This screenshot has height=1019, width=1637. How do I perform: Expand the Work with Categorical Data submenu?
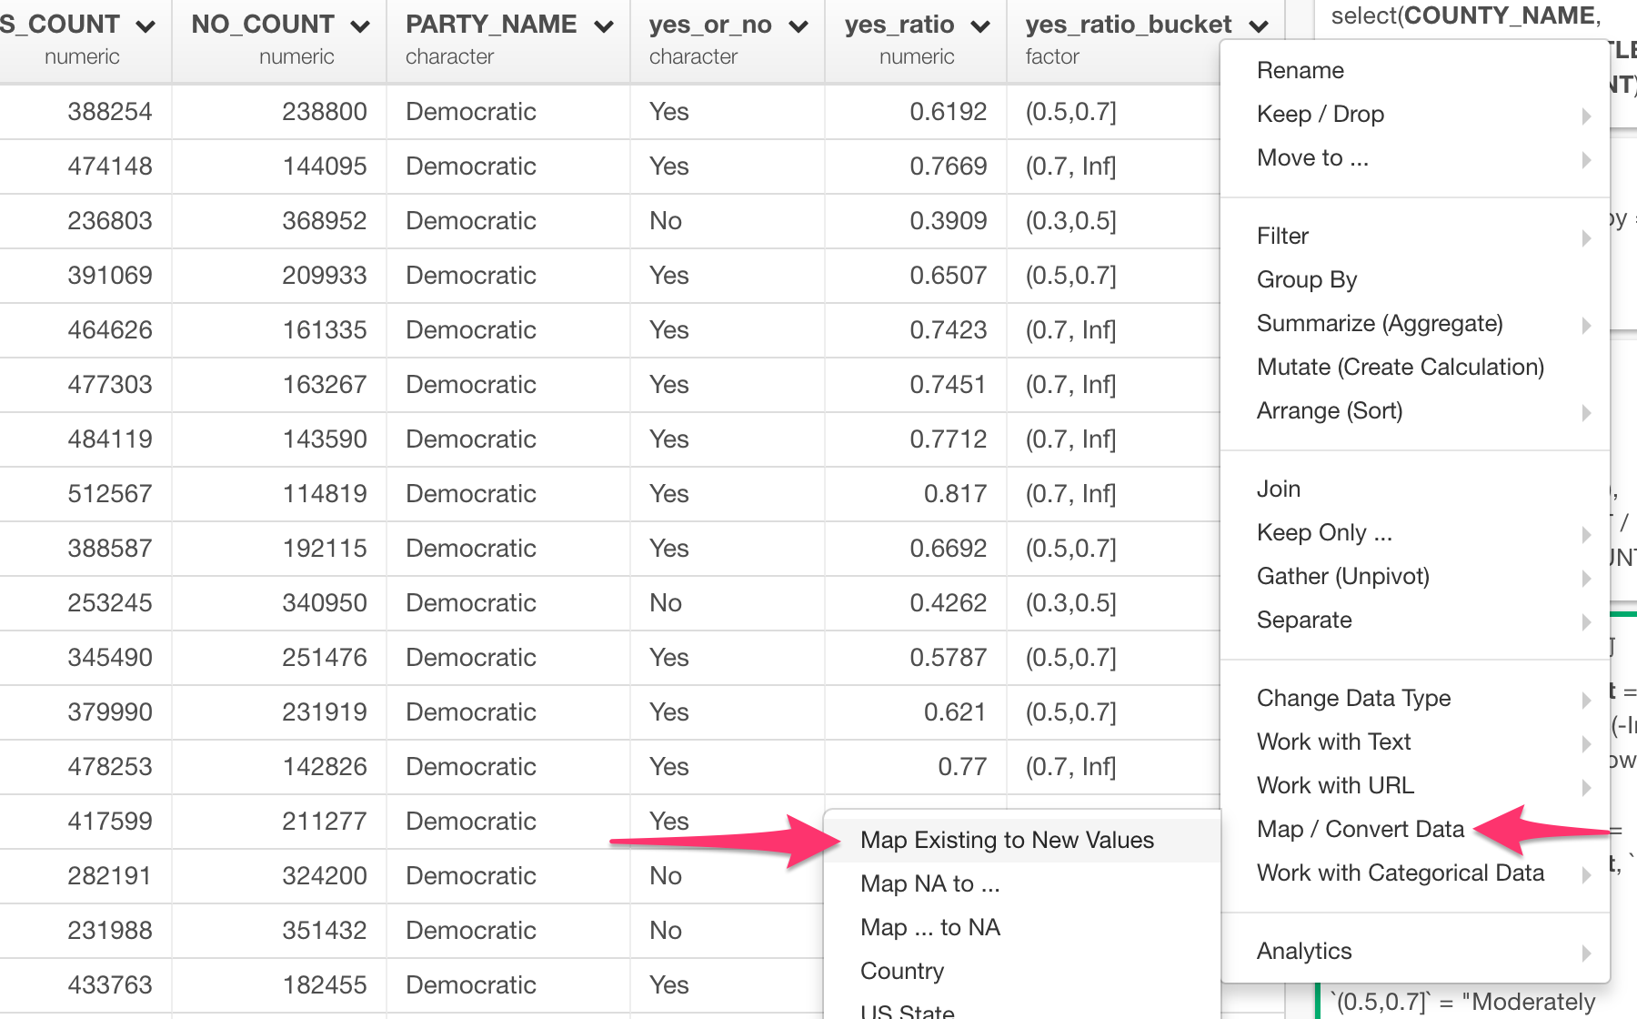(x=1400, y=873)
